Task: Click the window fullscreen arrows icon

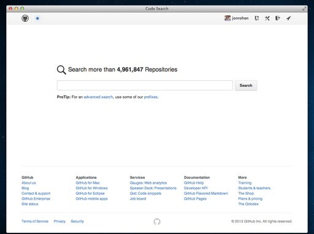Action: click(304, 9)
